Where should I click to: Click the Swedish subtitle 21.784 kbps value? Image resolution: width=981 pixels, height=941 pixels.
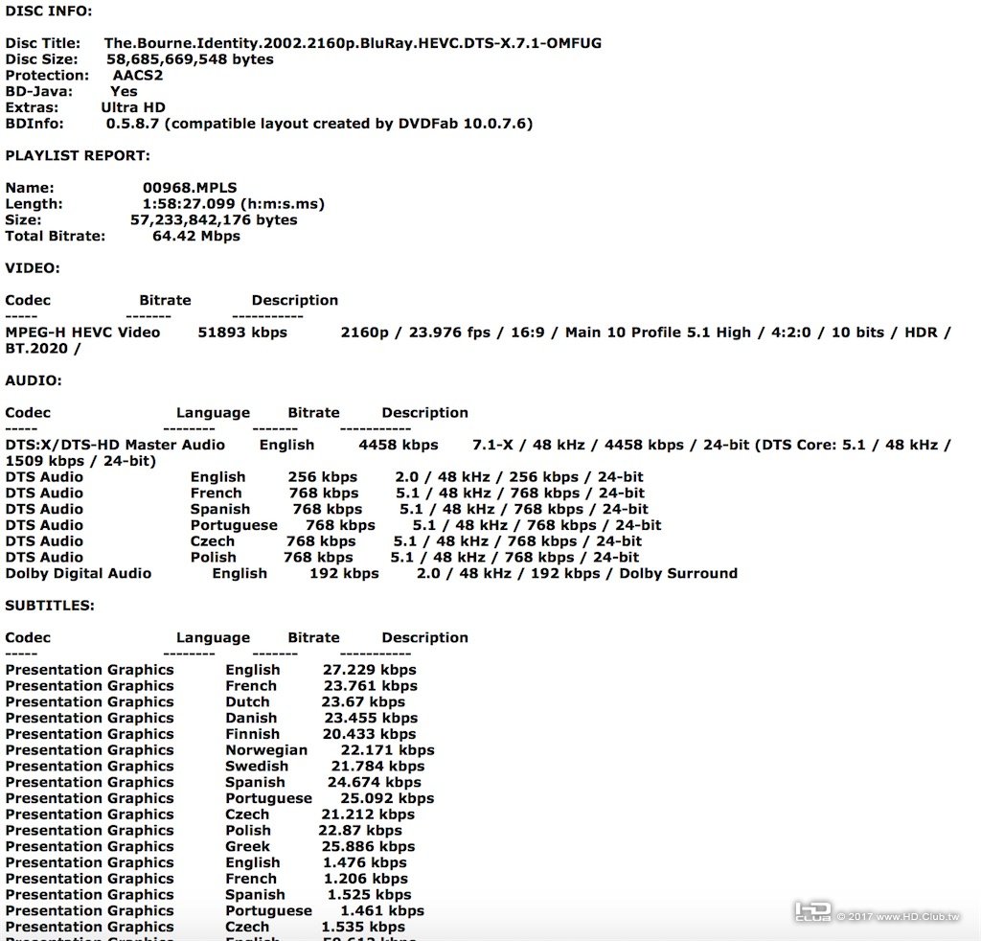[377, 767]
